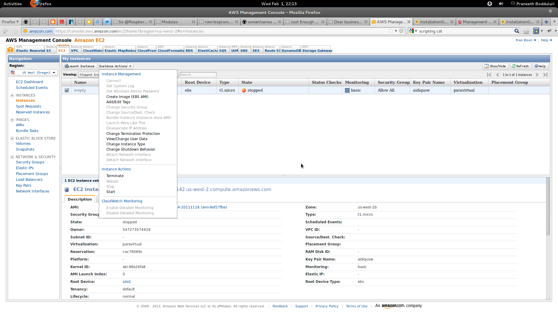Collapse the INSTANCES navigation section
Image resolution: width=558 pixels, height=314 pixels.
pyautogui.click(x=12, y=95)
